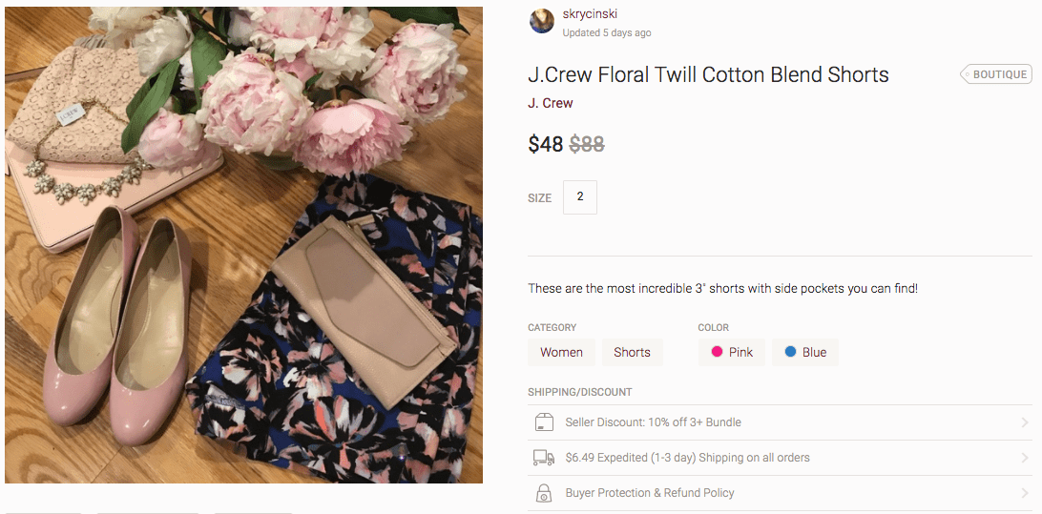Screen dimensions: 1042x514
Task: Click the expedited shipping truck icon
Action: 544,458
